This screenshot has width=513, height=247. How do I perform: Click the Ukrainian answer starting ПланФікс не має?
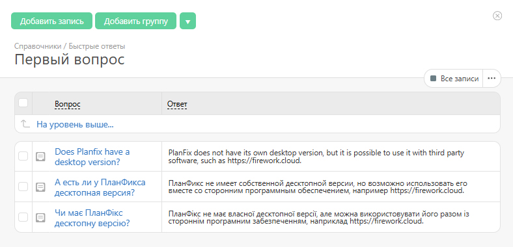click(x=318, y=217)
